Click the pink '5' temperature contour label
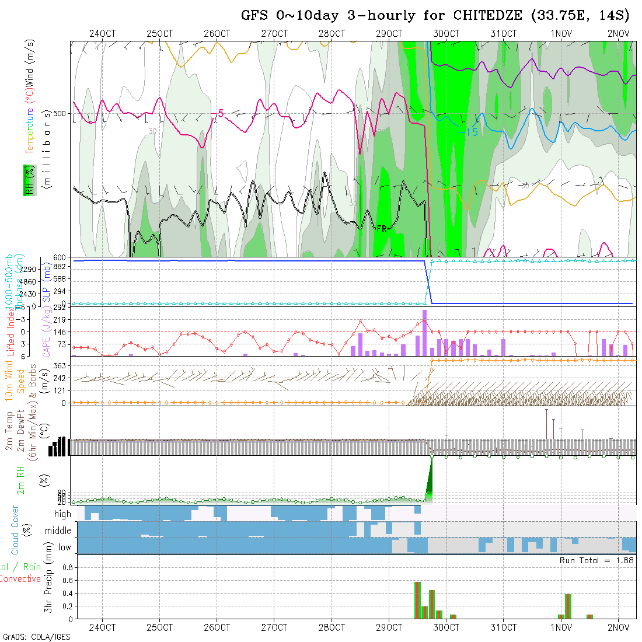642x642 pixels. (x=221, y=113)
